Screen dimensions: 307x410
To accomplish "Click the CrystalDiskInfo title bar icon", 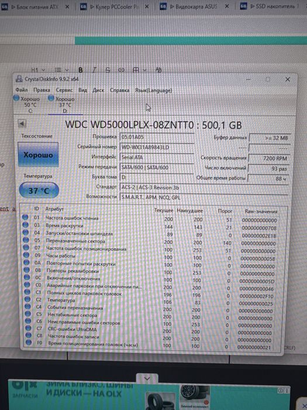I will point(19,78).
